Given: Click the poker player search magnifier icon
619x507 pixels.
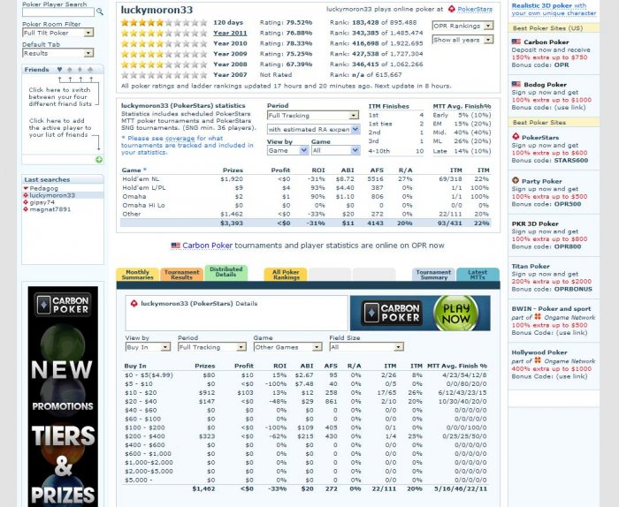Looking at the screenshot, I should click(x=100, y=11).
